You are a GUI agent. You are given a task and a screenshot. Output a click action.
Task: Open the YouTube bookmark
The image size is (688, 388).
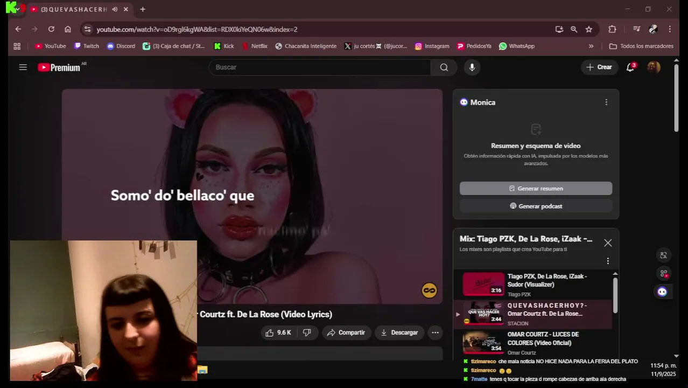(51, 46)
